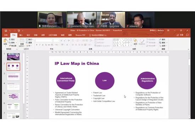Screen dimensions: 195x130
Task: Align paragraph text to the left
Action: click(x=73, y=45)
